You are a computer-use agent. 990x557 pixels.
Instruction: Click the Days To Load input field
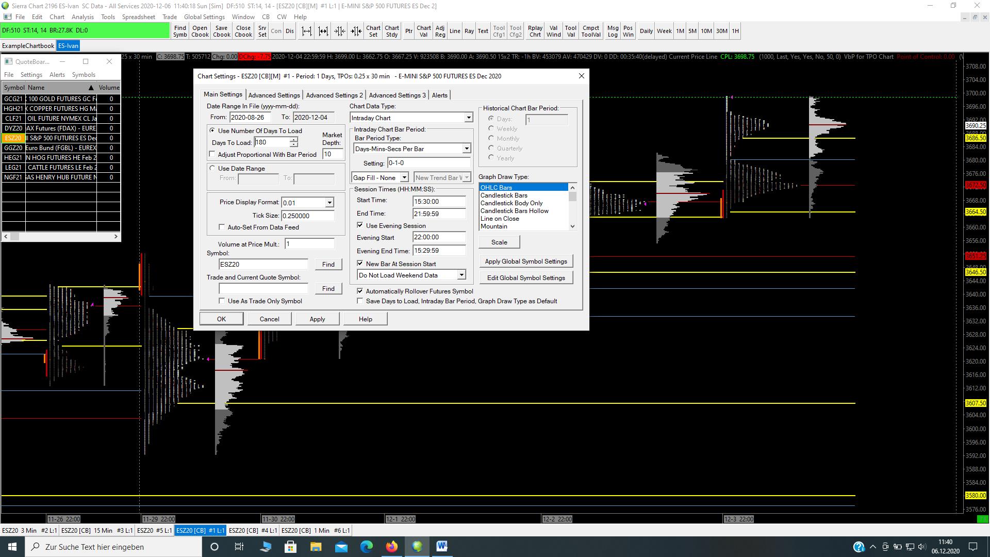(271, 142)
